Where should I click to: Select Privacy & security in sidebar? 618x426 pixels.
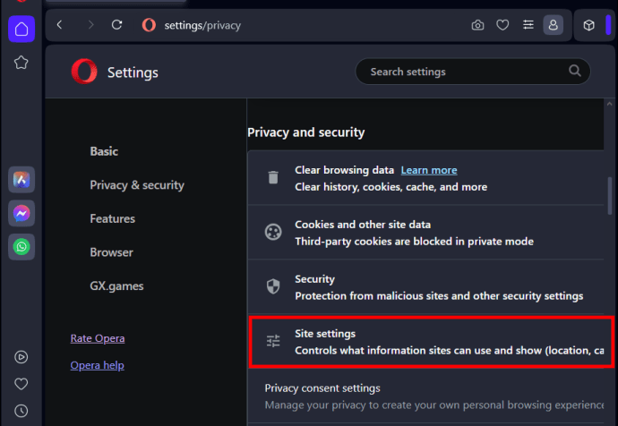[137, 185]
